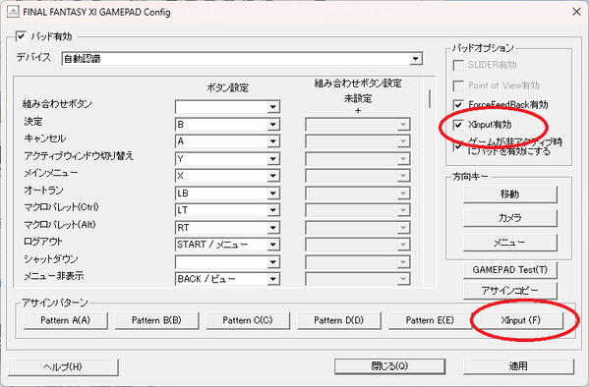Viewport: 589px width, 387px height.
Task: Click the 決定 row label
Action: [33, 122]
